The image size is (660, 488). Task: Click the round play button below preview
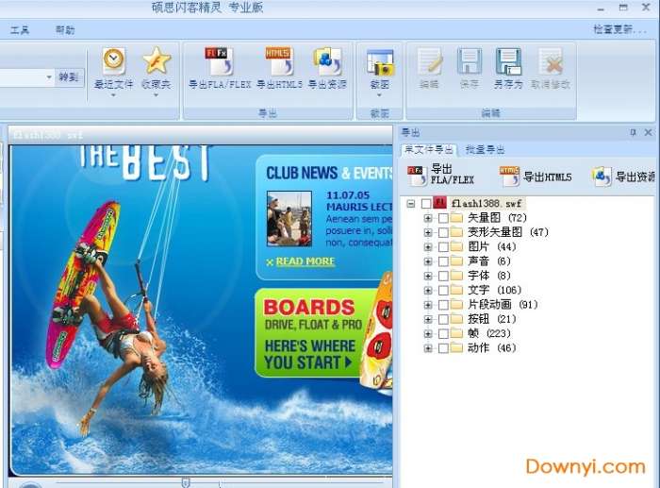point(30,484)
